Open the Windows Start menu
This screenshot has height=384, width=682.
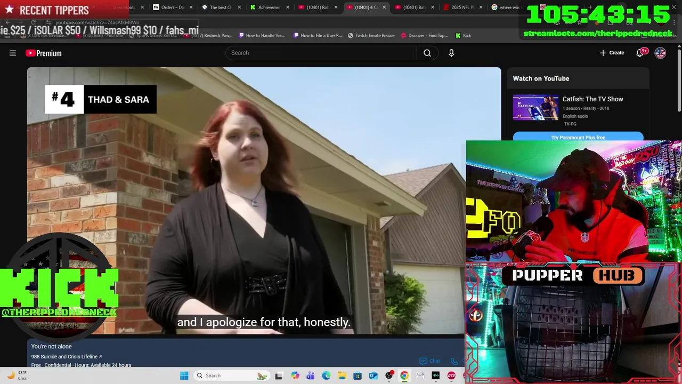pyautogui.click(x=184, y=375)
